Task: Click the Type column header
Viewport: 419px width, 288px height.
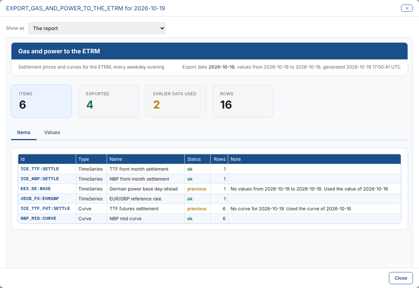Action: (x=91, y=159)
